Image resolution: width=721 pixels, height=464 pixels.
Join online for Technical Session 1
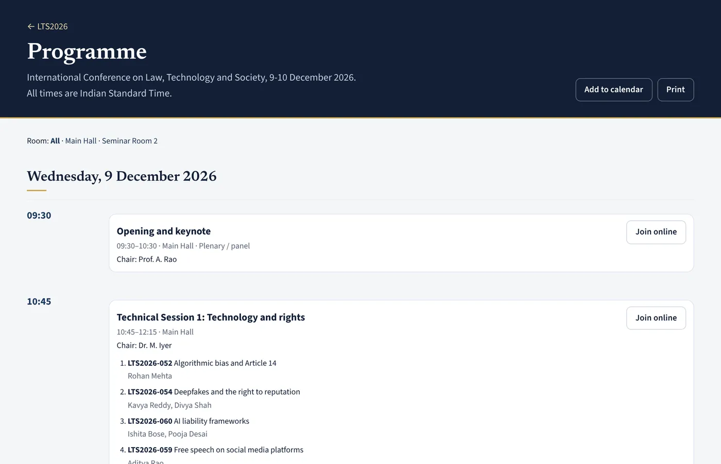coord(656,318)
